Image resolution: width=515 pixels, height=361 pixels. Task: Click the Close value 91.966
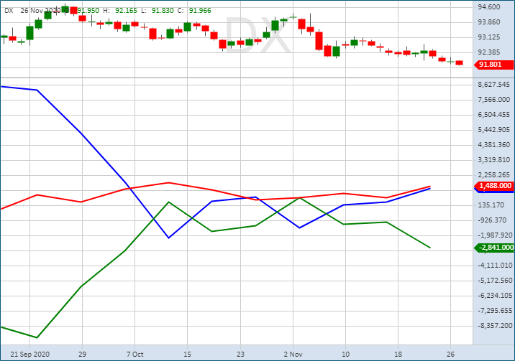click(200, 11)
